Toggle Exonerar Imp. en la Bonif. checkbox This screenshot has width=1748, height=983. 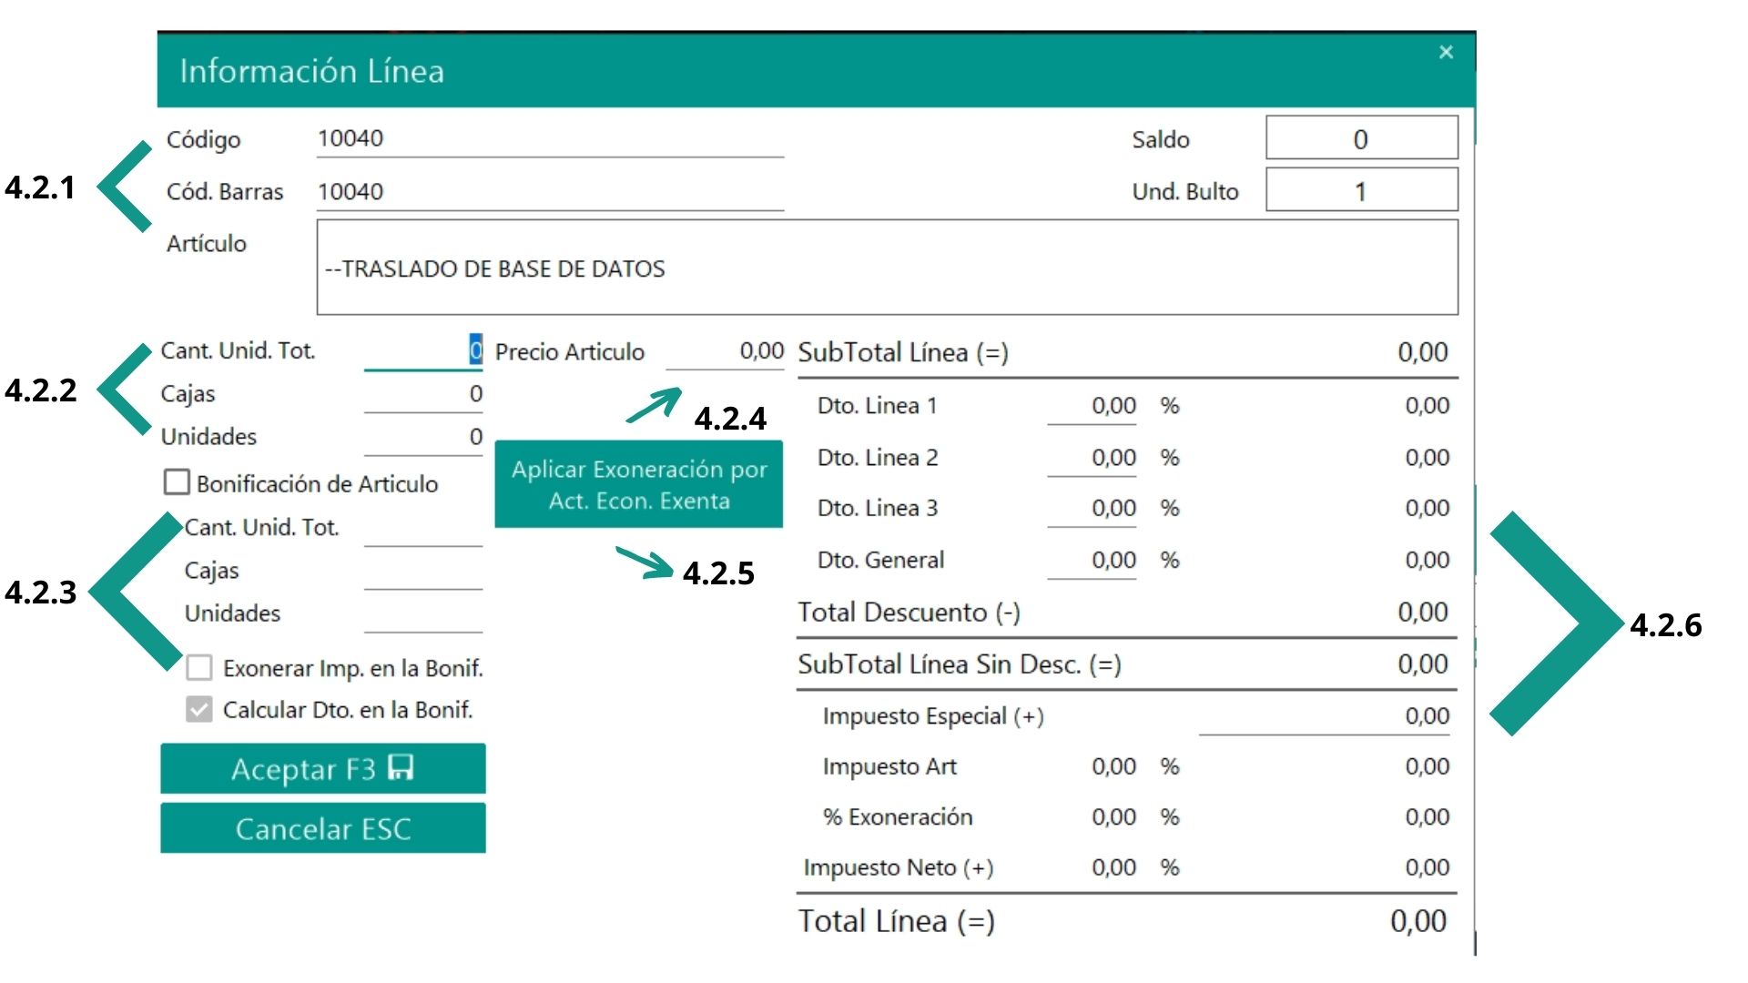[199, 668]
